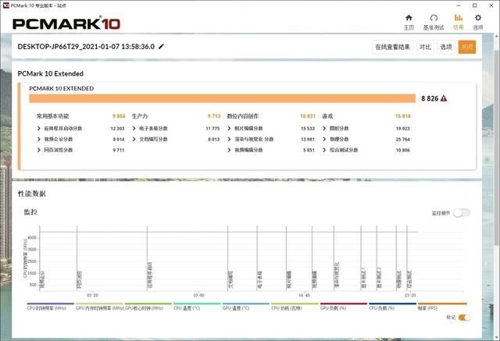Expand 照片编辑分数 row
Viewport: 500px width, 341px height.
tap(229, 128)
